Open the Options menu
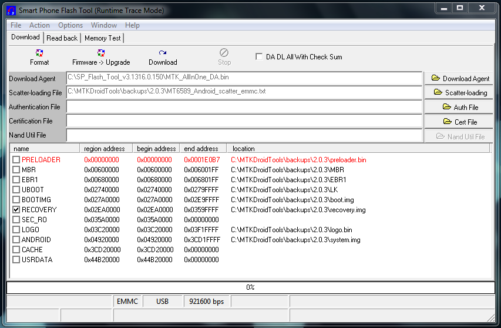Viewport: 501px width, 328px height. tap(70, 25)
